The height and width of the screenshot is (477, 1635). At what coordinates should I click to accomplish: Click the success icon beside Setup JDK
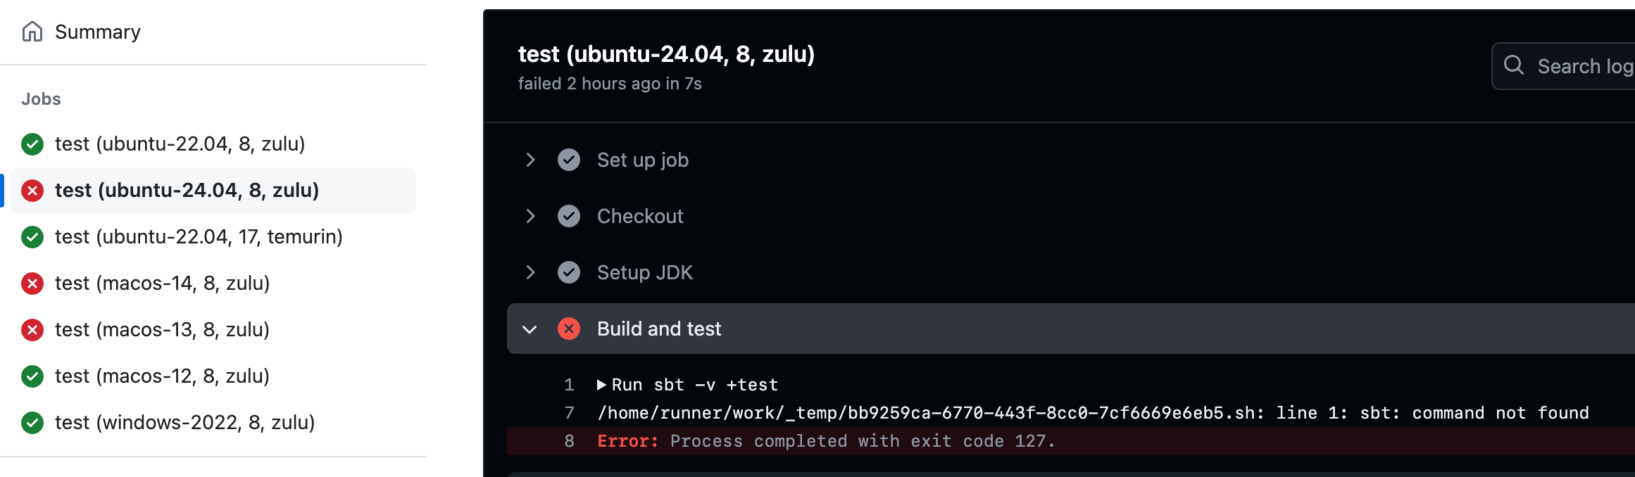[x=569, y=272]
